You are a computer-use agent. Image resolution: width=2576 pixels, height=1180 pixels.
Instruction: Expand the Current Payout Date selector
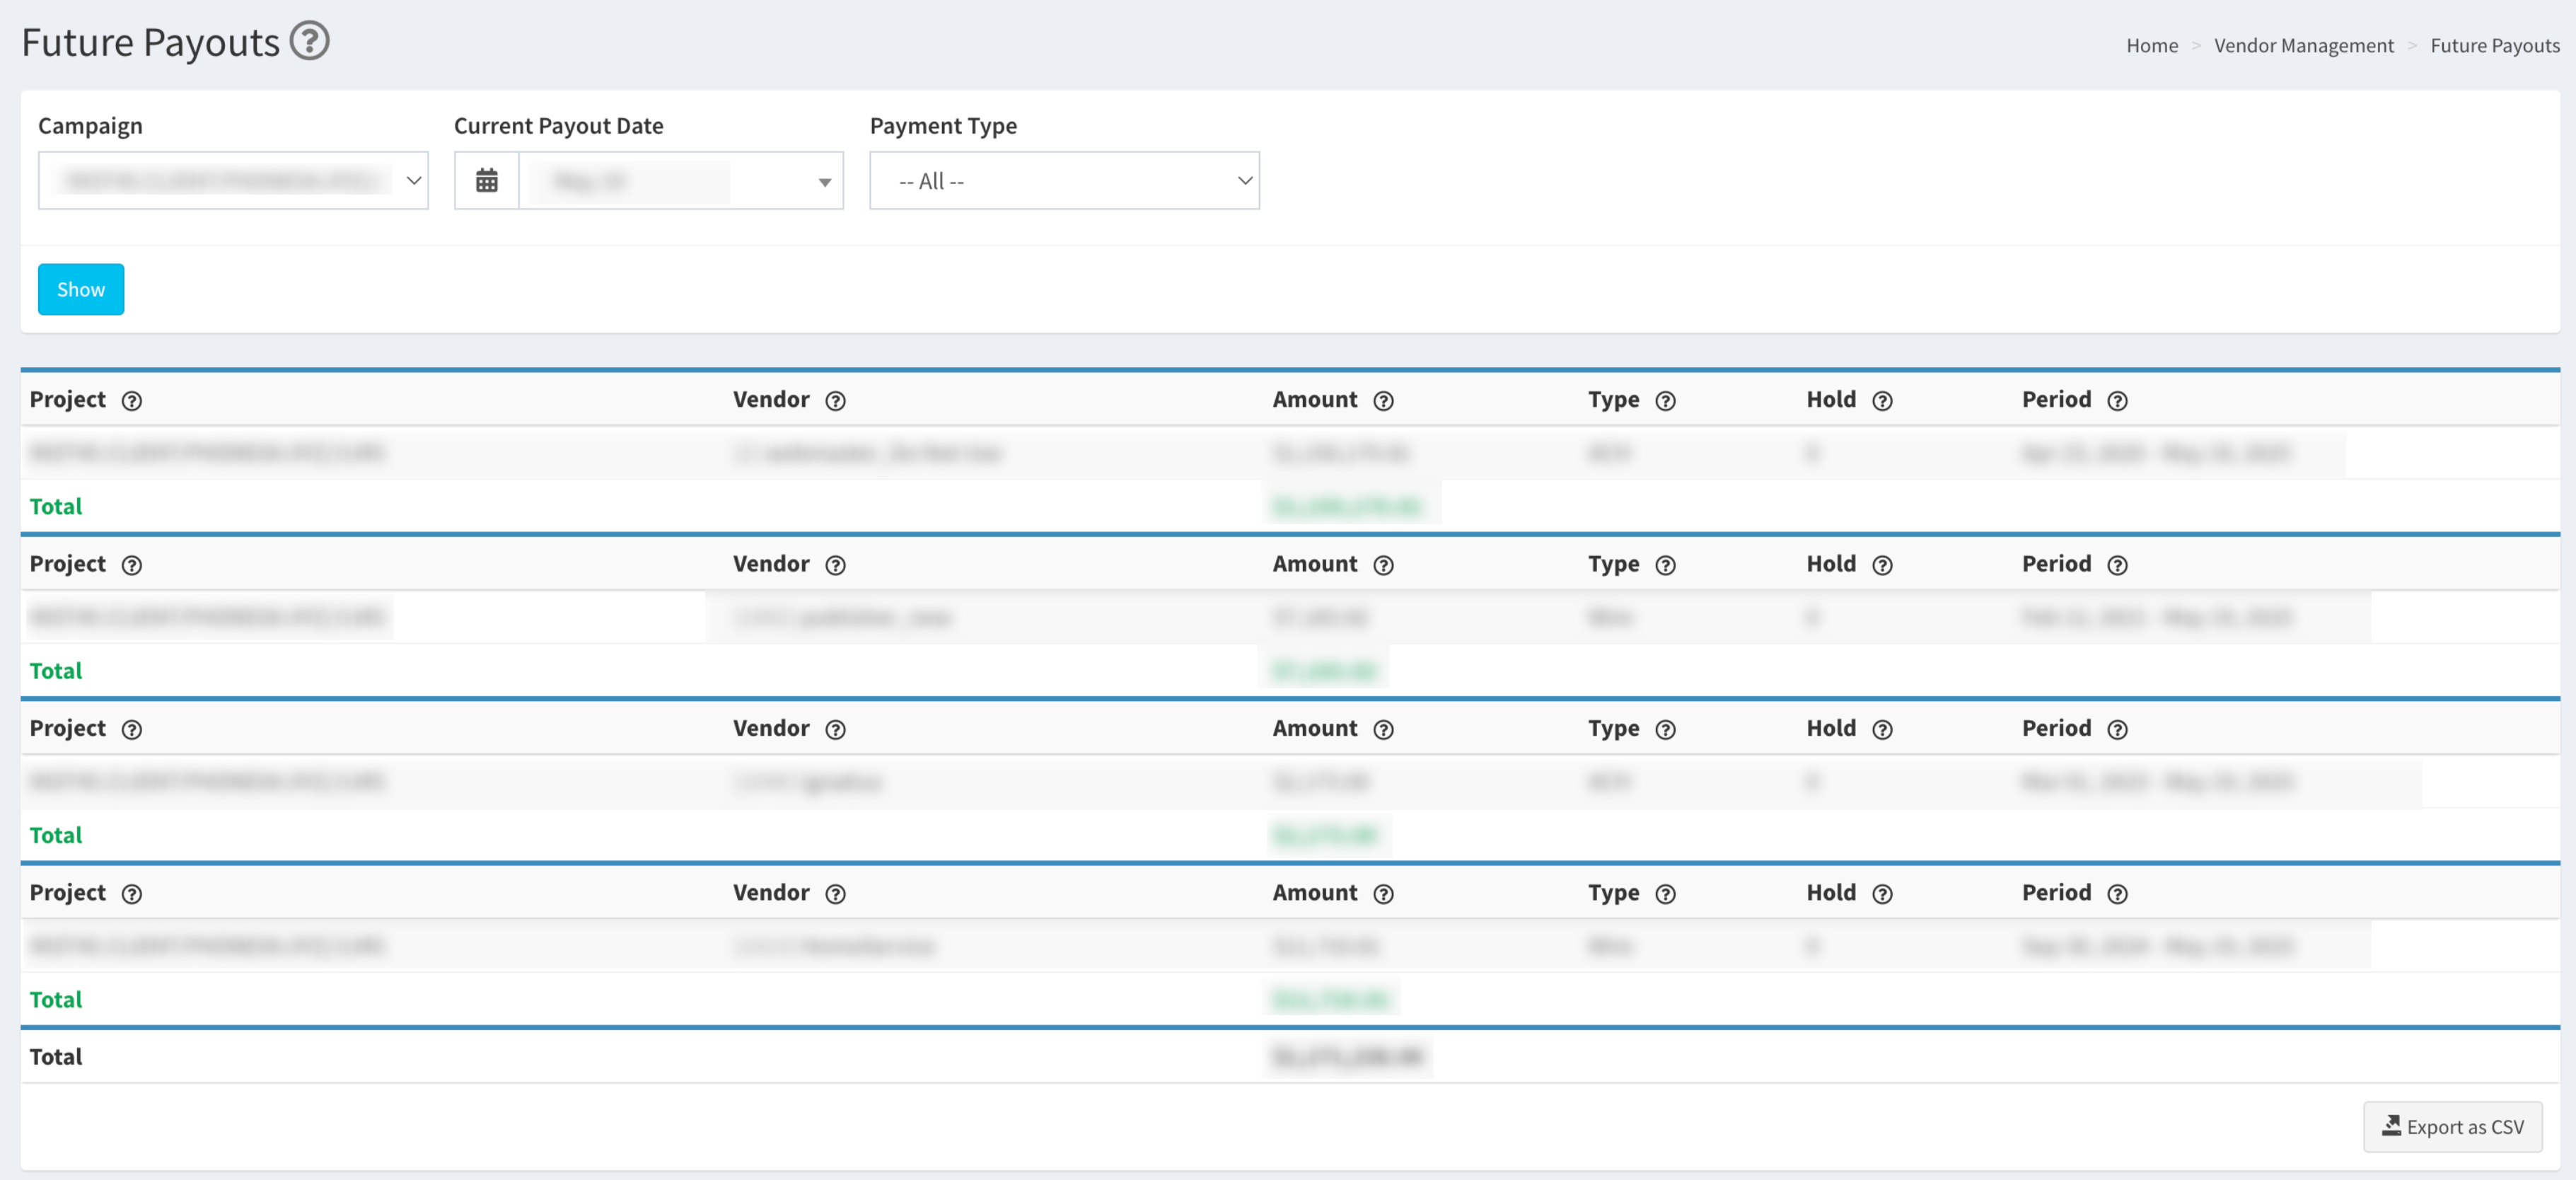coord(680,181)
